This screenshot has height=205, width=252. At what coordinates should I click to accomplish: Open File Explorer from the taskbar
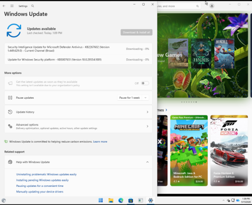(x=111, y=200)
